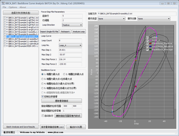Click the green marker point on the chart
Image resolution: width=179 pixels, height=136 pixels.
135,57
